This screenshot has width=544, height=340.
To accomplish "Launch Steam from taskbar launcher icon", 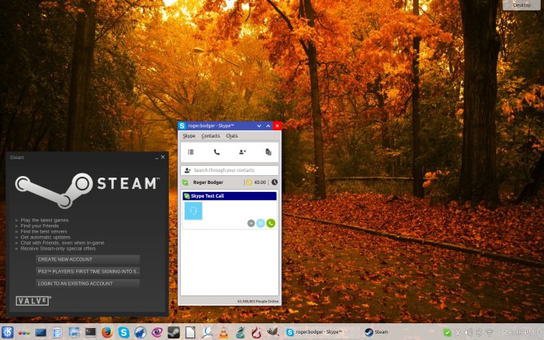I will (174, 332).
